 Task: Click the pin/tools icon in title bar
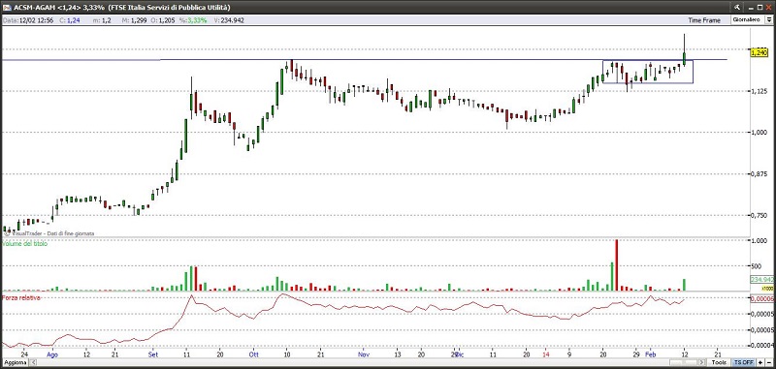coord(737,7)
